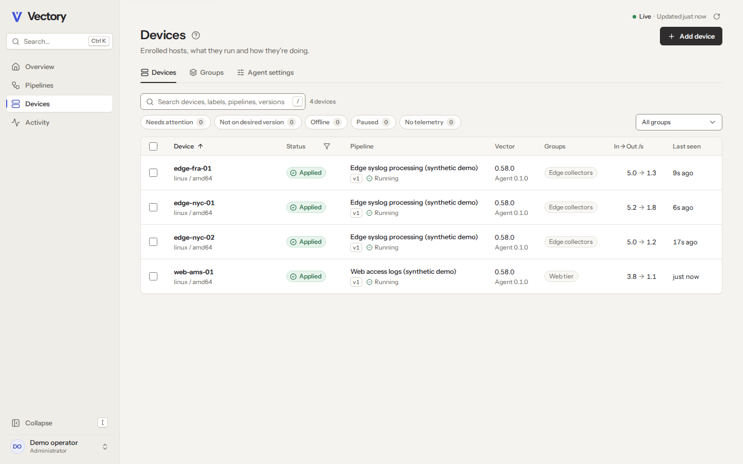
Task: Toggle the Needs attention filter chip
Action: pyautogui.click(x=175, y=122)
